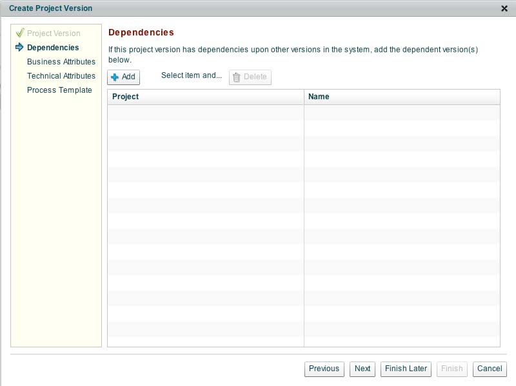Sort by the Project column header
This screenshot has width=516, height=386.
(x=205, y=97)
